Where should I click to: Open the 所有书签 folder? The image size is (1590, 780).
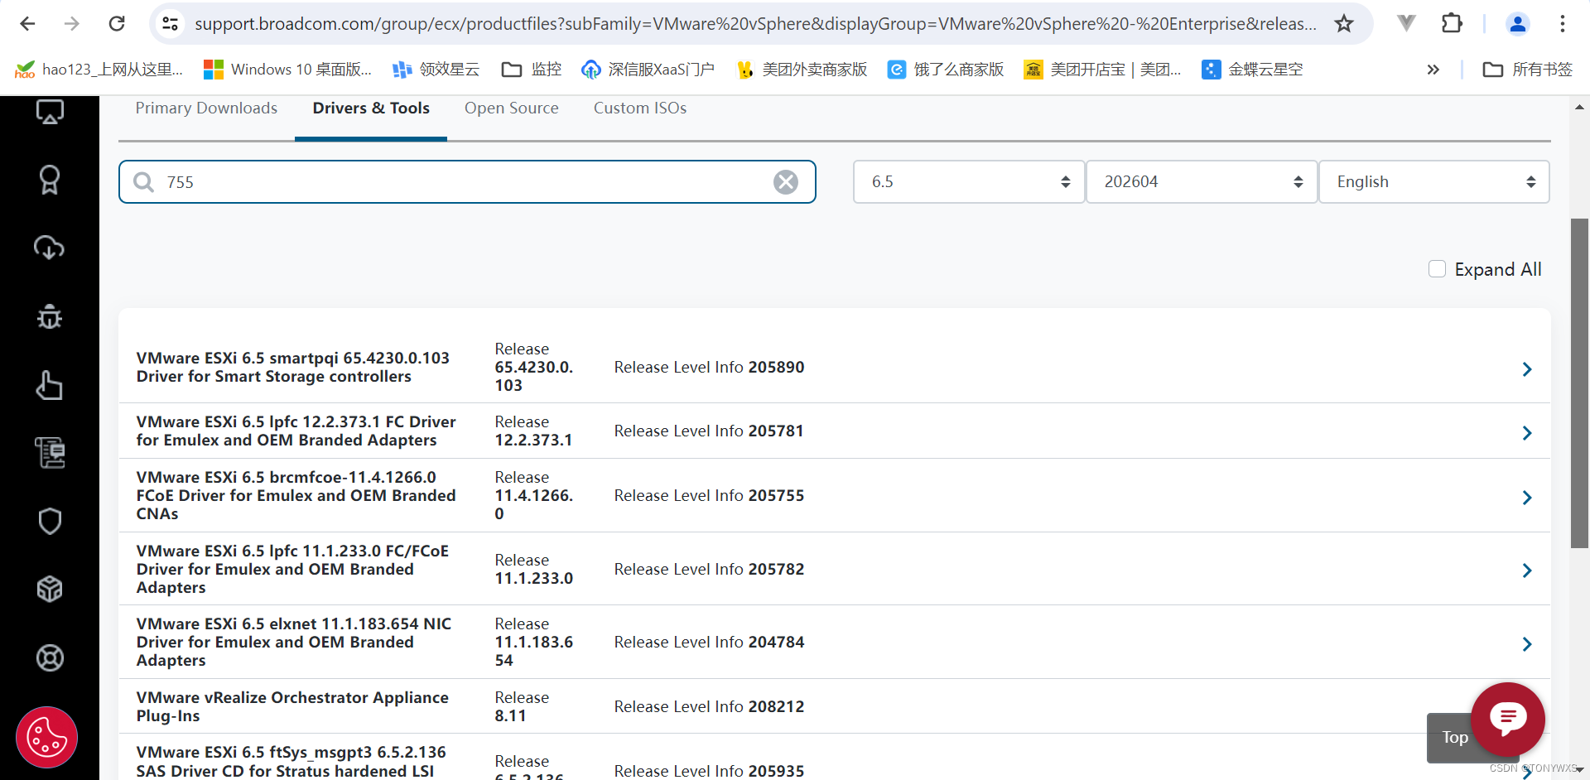(x=1528, y=70)
